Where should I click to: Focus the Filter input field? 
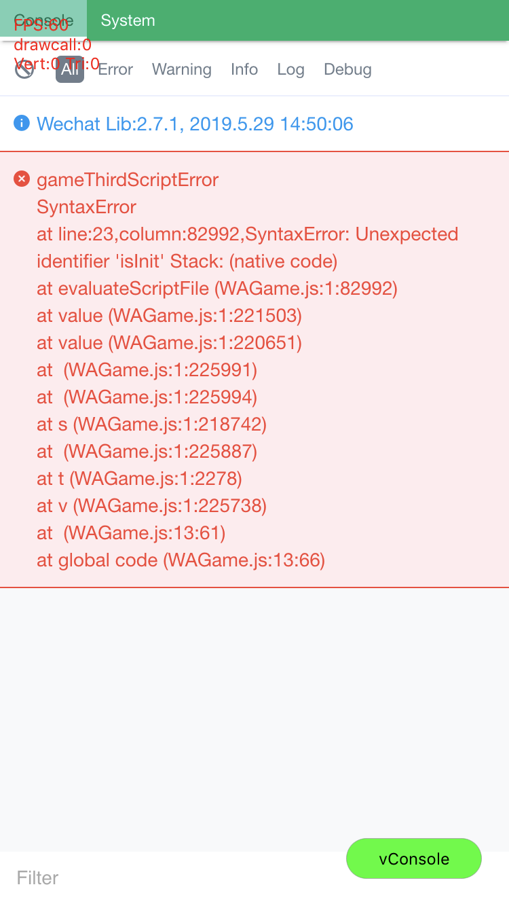point(170,877)
